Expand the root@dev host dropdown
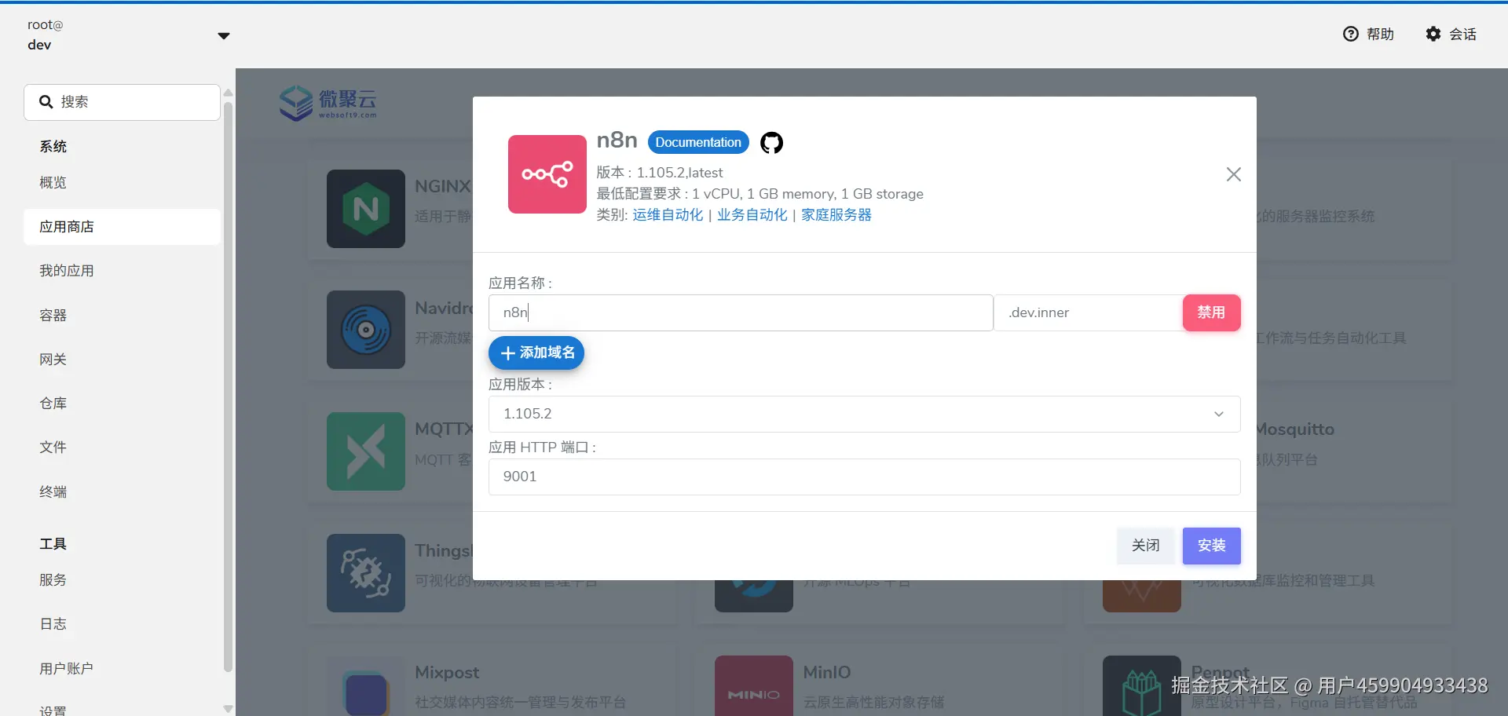 (x=224, y=35)
